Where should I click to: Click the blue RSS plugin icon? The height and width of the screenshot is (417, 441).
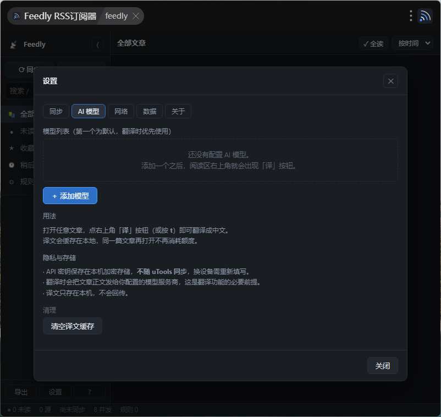coord(425,16)
